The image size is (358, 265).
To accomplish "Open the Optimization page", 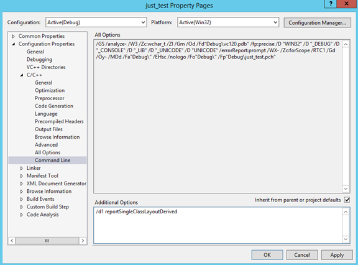I will [x=50, y=90].
